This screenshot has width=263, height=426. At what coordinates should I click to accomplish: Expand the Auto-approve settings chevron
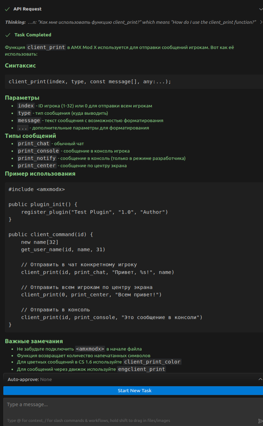pyautogui.click(x=260, y=379)
